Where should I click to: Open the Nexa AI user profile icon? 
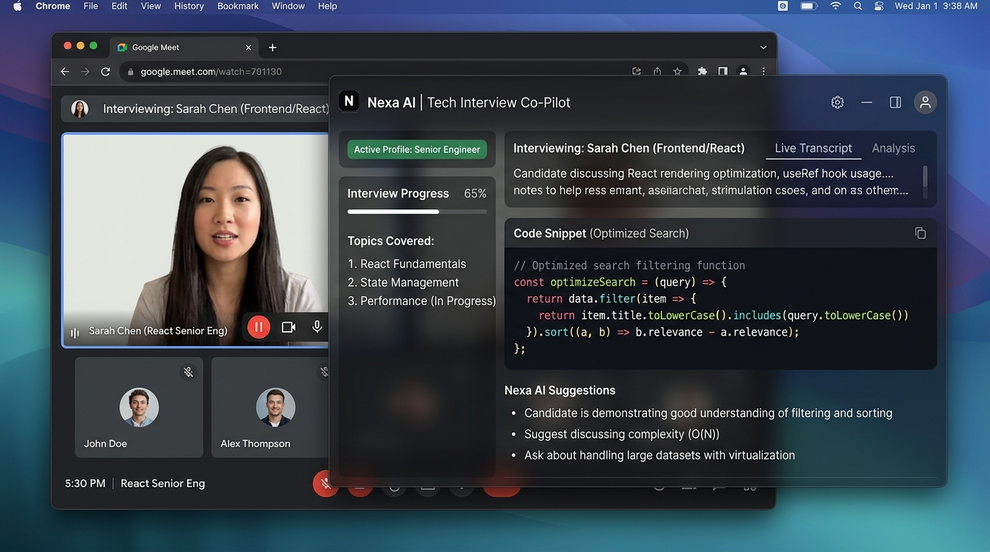925,102
